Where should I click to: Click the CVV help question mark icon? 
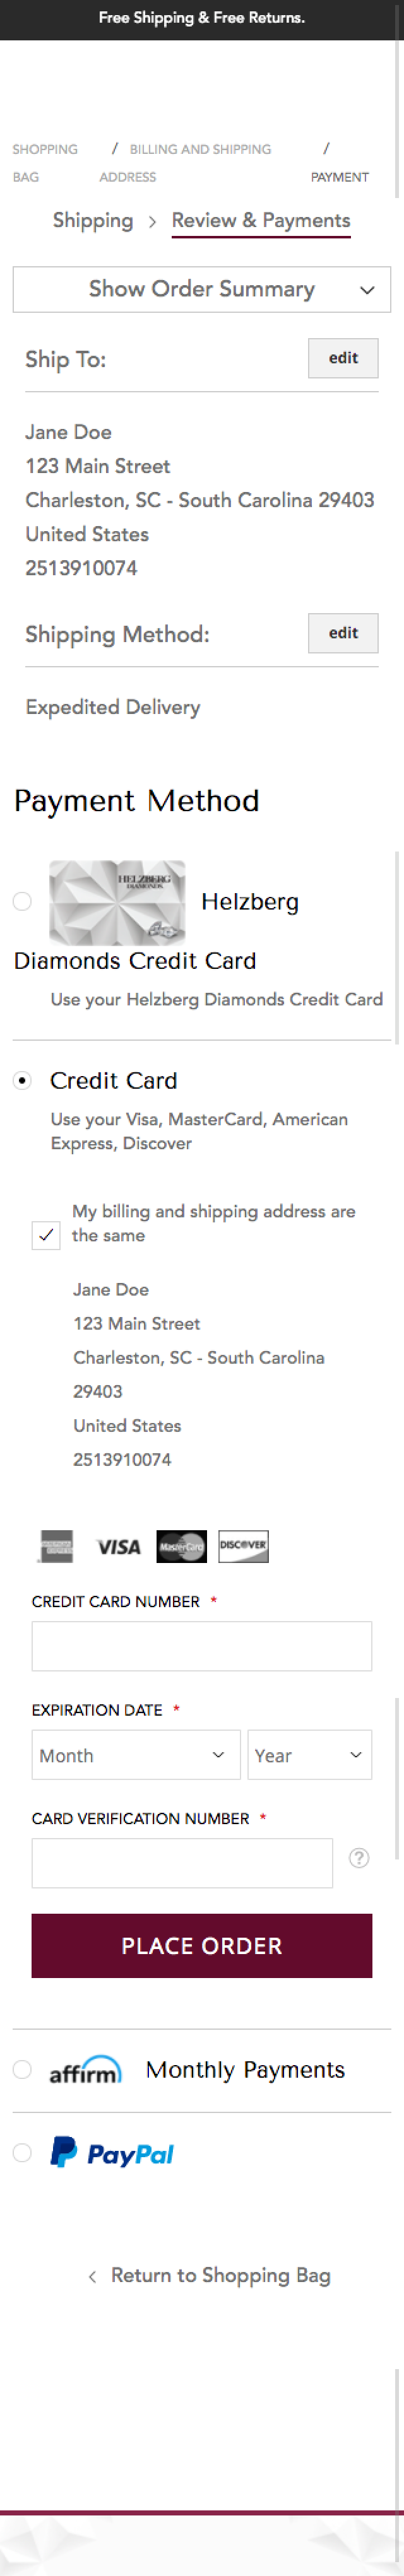click(x=358, y=1857)
